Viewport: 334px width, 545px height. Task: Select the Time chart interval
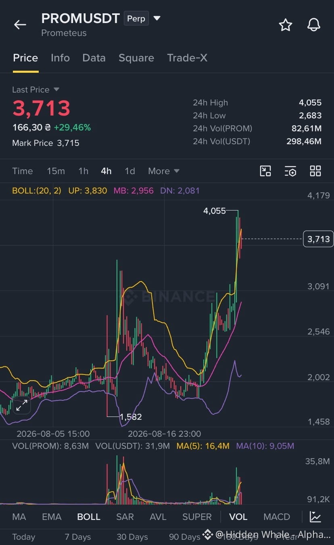click(x=23, y=171)
